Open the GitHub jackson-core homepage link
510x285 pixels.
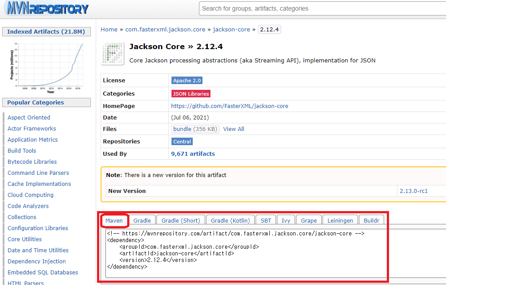click(230, 106)
